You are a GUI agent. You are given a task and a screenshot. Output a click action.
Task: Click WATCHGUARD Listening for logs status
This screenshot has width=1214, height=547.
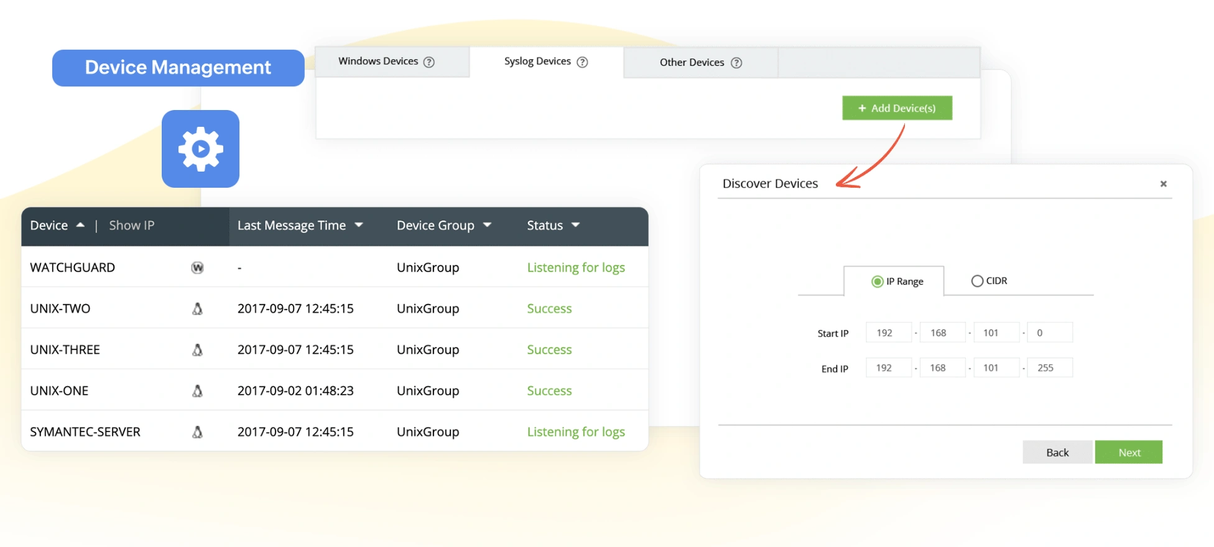tap(576, 268)
